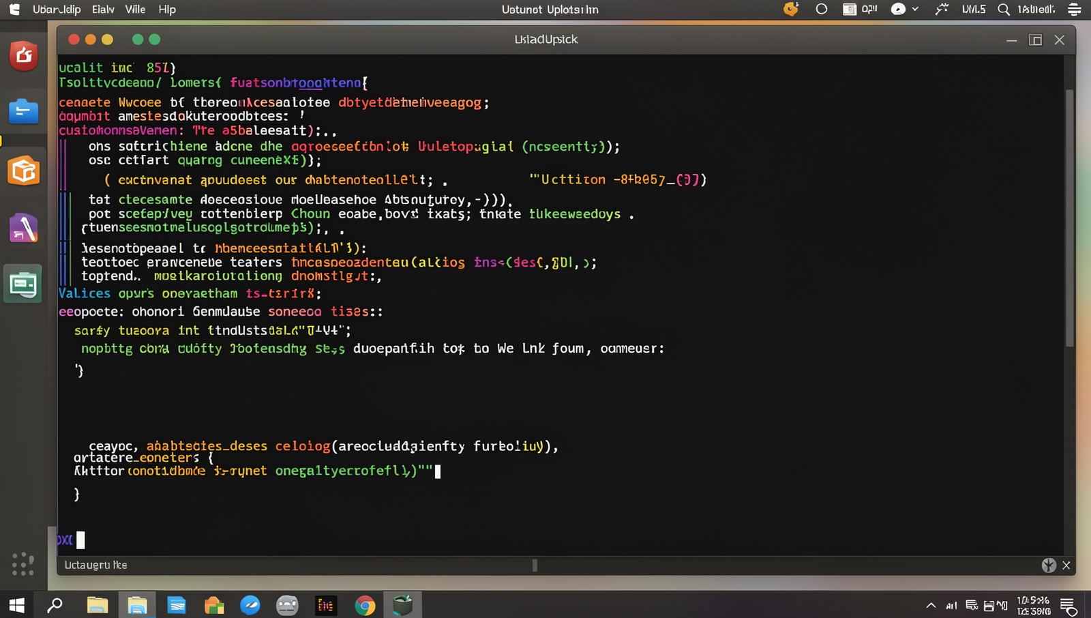Close the terminal status bar with X
The height and width of the screenshot is (618, 1091).
click(x=1066, y=565)
